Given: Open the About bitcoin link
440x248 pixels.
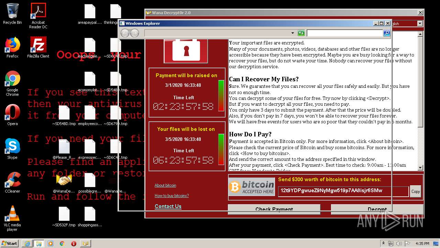Looking at the screenshot, I should (x=165, y=185).
